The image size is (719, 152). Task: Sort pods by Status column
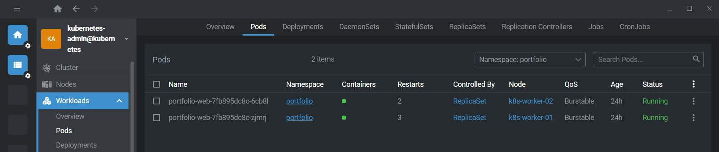tap(653, 84)
